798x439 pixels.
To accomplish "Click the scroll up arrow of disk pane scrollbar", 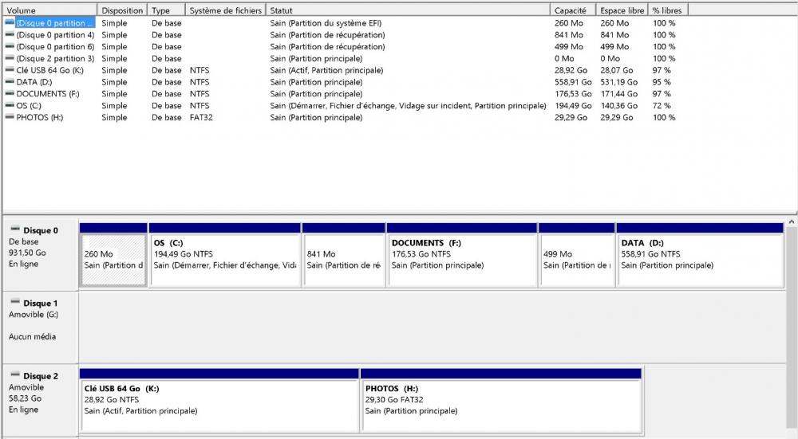I will [x=792, y=222].
